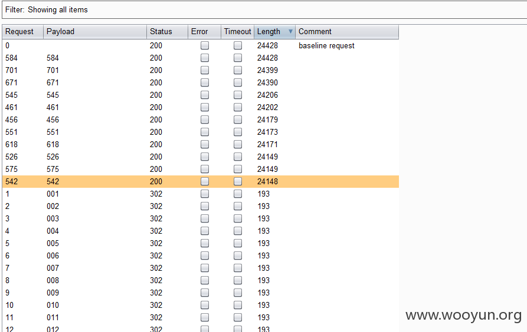Open the results filter bar
Image resolution: width=527 pixels, height=332 pixels.
tap(264, 10)
